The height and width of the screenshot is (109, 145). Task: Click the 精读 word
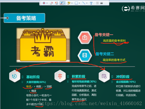[x=34, y=91]
